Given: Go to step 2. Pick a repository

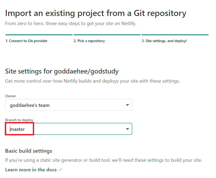Looking at the screenshot, I should click(89, 41).
